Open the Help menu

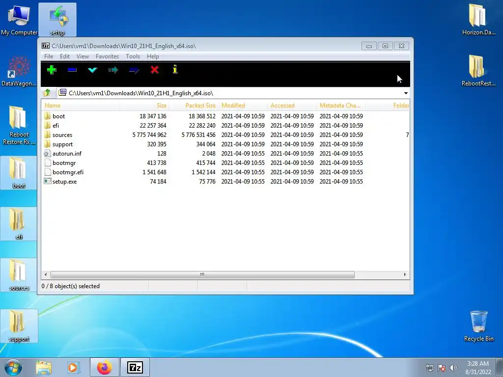pyautogui.click(x=153, y=56)
